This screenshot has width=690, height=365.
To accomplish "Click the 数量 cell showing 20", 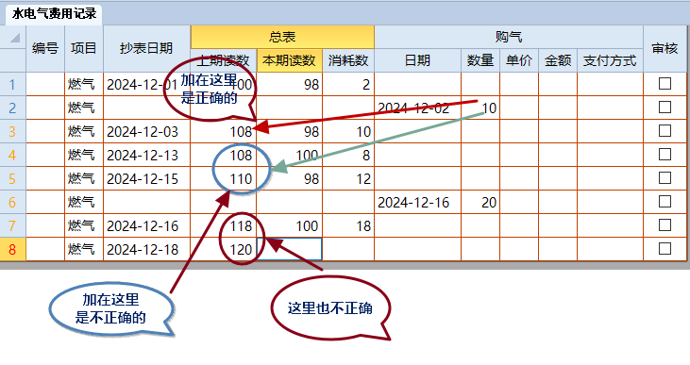I will pos(480,202).
